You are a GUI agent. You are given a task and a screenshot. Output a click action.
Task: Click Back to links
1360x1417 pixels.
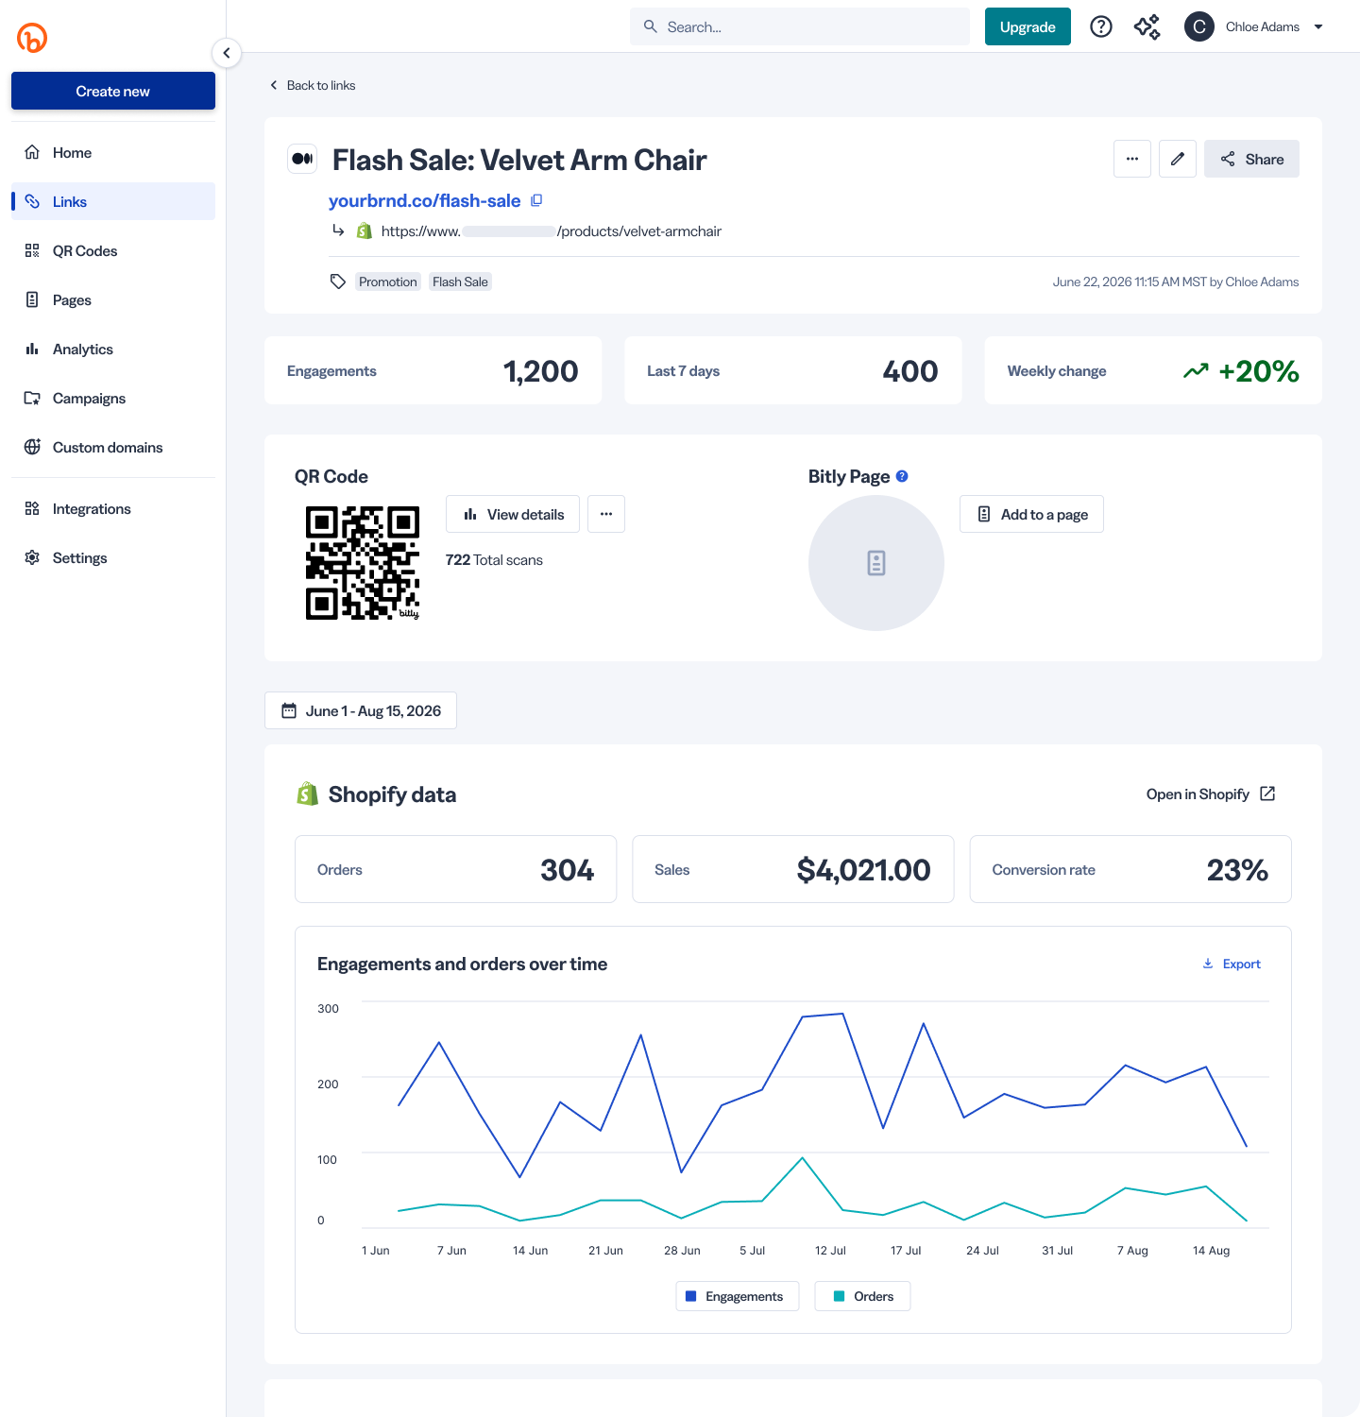(x=313, y=85)
